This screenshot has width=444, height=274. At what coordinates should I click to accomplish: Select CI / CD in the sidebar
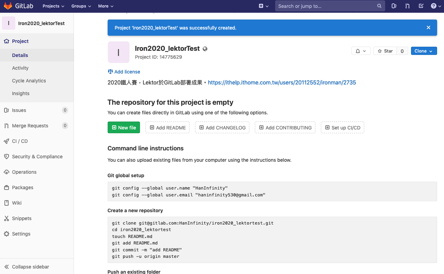point(20,141)
